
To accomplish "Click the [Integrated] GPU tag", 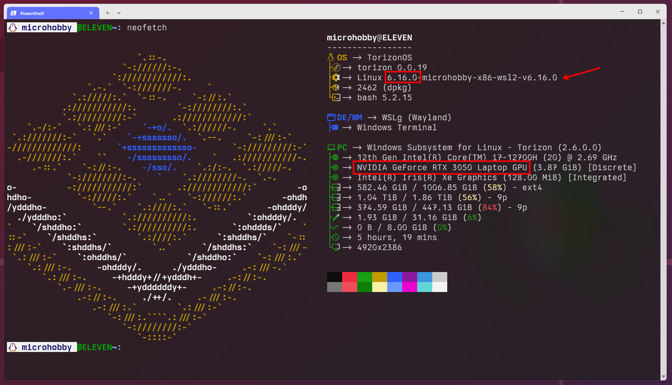I will (x=597, y=178).
